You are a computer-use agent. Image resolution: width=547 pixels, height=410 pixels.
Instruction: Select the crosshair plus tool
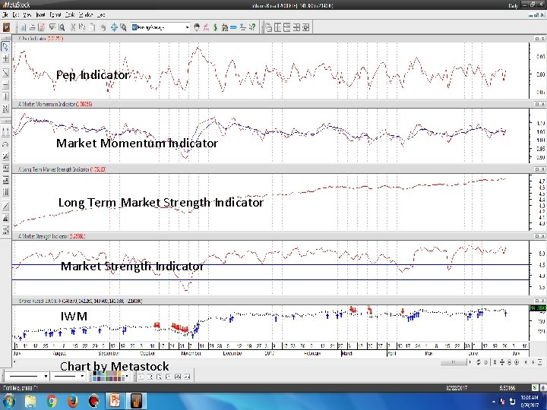[5, 58]
